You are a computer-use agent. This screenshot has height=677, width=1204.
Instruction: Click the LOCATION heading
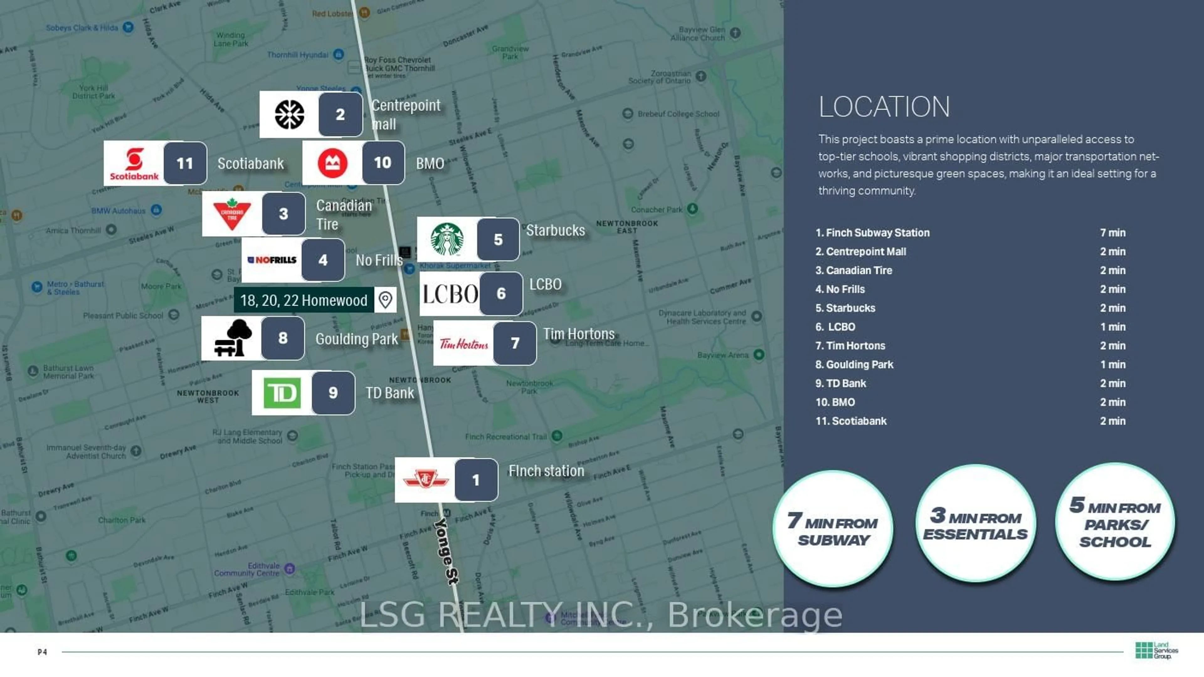coord(884,107)
